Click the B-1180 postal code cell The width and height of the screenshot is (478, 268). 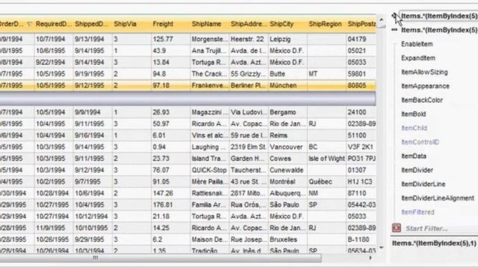[x=361, y=240]
